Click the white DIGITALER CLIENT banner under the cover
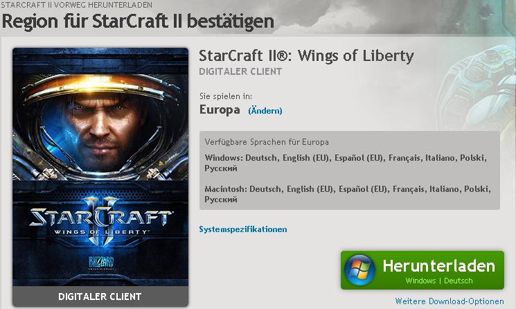The height and width of the screenshot is (309, 516). click(x=100, y=297)
